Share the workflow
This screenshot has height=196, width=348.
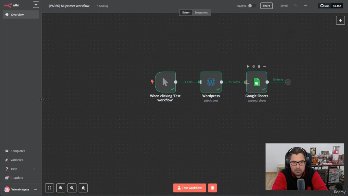pyautogui.click(x=266, y=6)
